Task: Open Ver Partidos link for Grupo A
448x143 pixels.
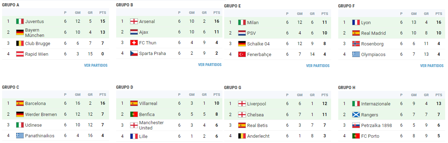Action: tap(96, 65)
